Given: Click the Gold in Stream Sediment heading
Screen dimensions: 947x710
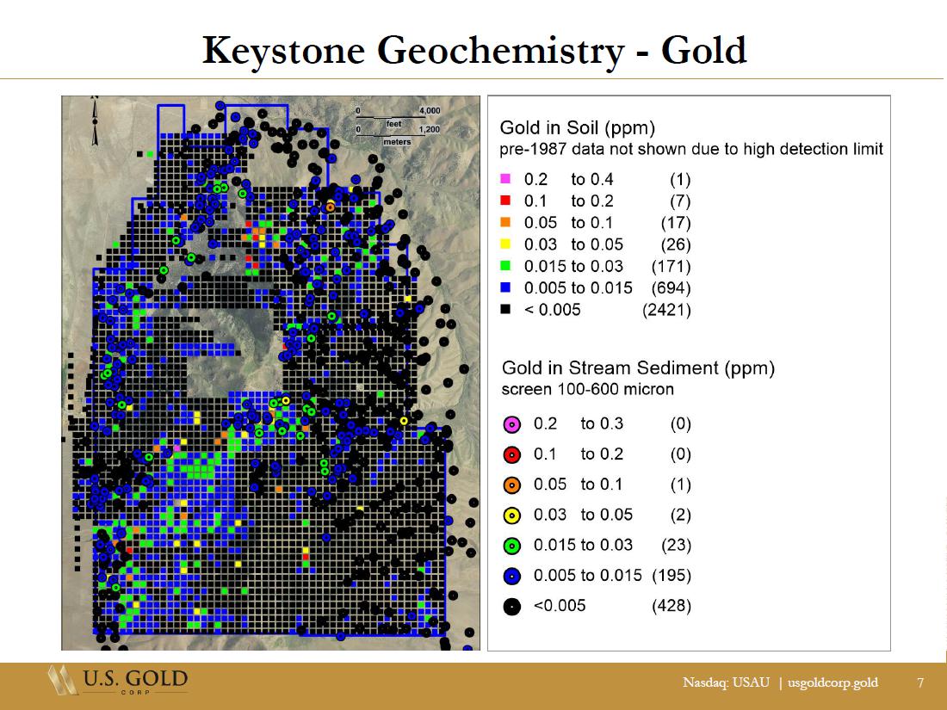Looking at the screenshot, I should (638, 368).
